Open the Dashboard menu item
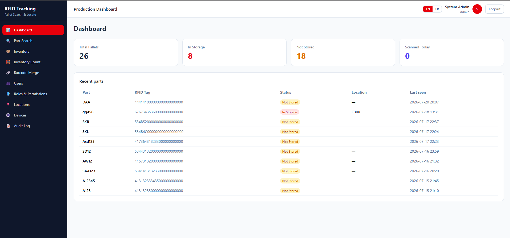 tap(33, 30)
